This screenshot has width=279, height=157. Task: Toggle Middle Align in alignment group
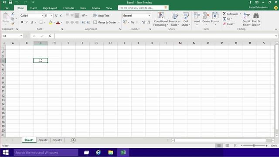[x=72, y=16]
